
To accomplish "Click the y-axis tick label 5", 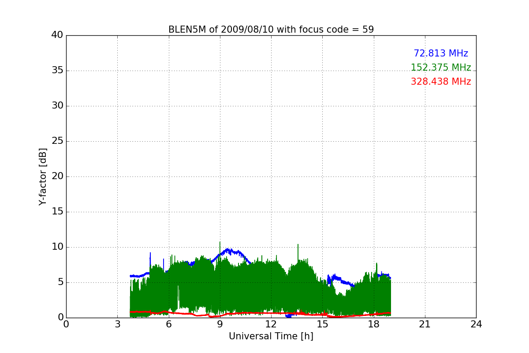I will tap(60, 282).
